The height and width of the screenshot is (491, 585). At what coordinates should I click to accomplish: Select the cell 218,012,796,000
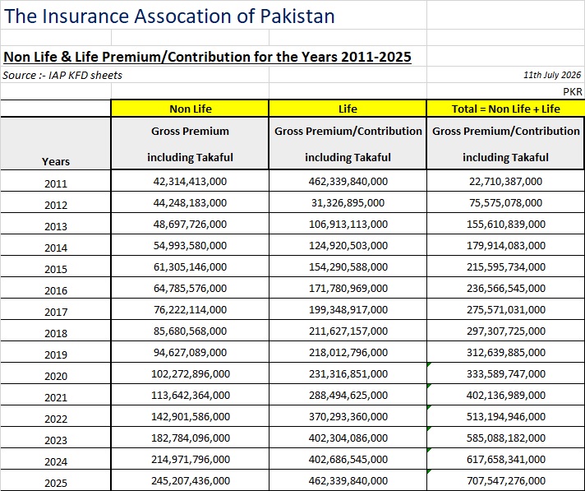[x=348, y=352]
